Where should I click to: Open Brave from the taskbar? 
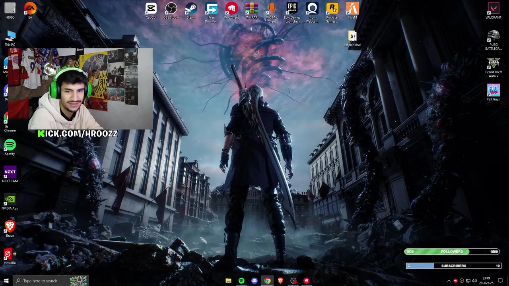[x=280, y=281]
